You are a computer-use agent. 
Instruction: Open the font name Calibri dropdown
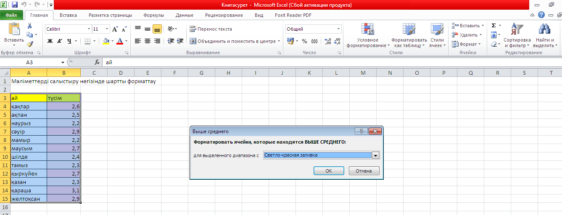click(x=89, y=29)
